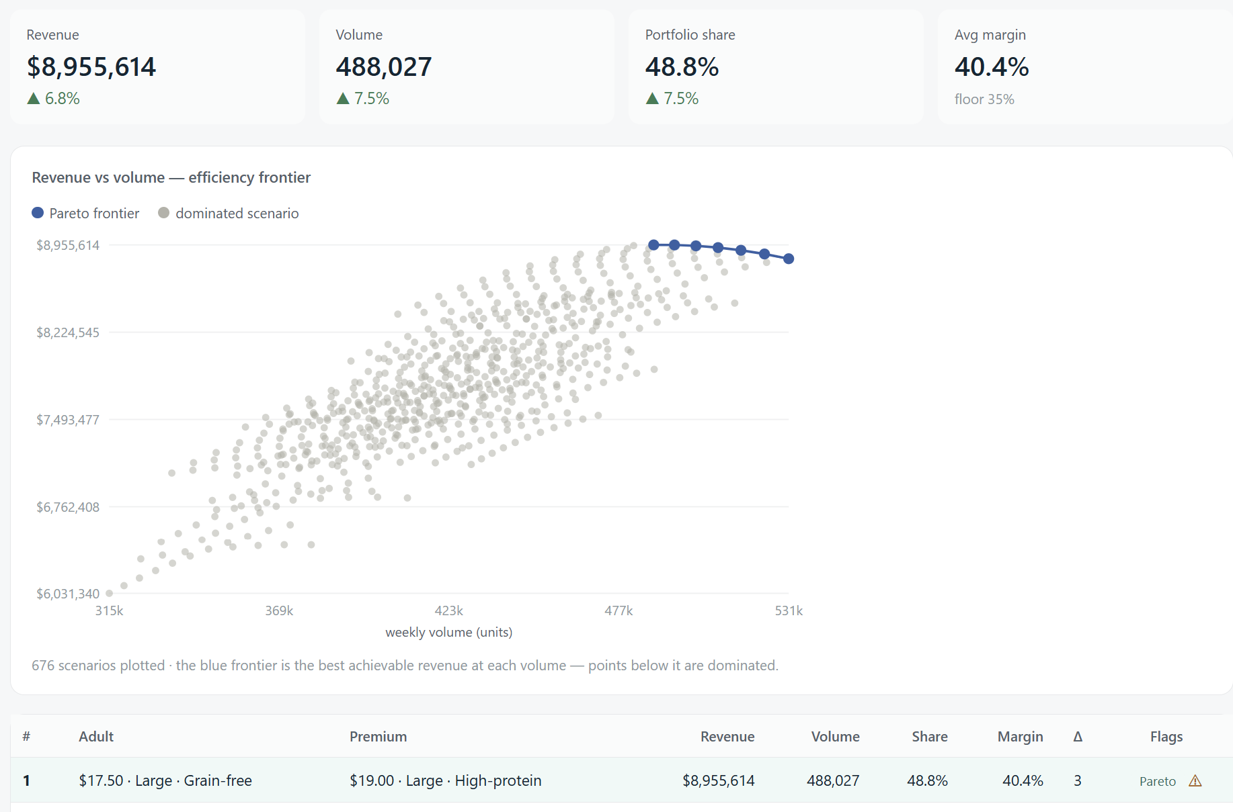Select the leftmost blue frontier point

pos(653,244)
